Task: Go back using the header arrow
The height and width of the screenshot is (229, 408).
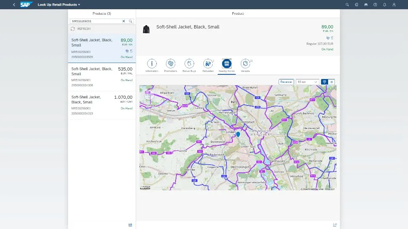Action: [14, 5]
